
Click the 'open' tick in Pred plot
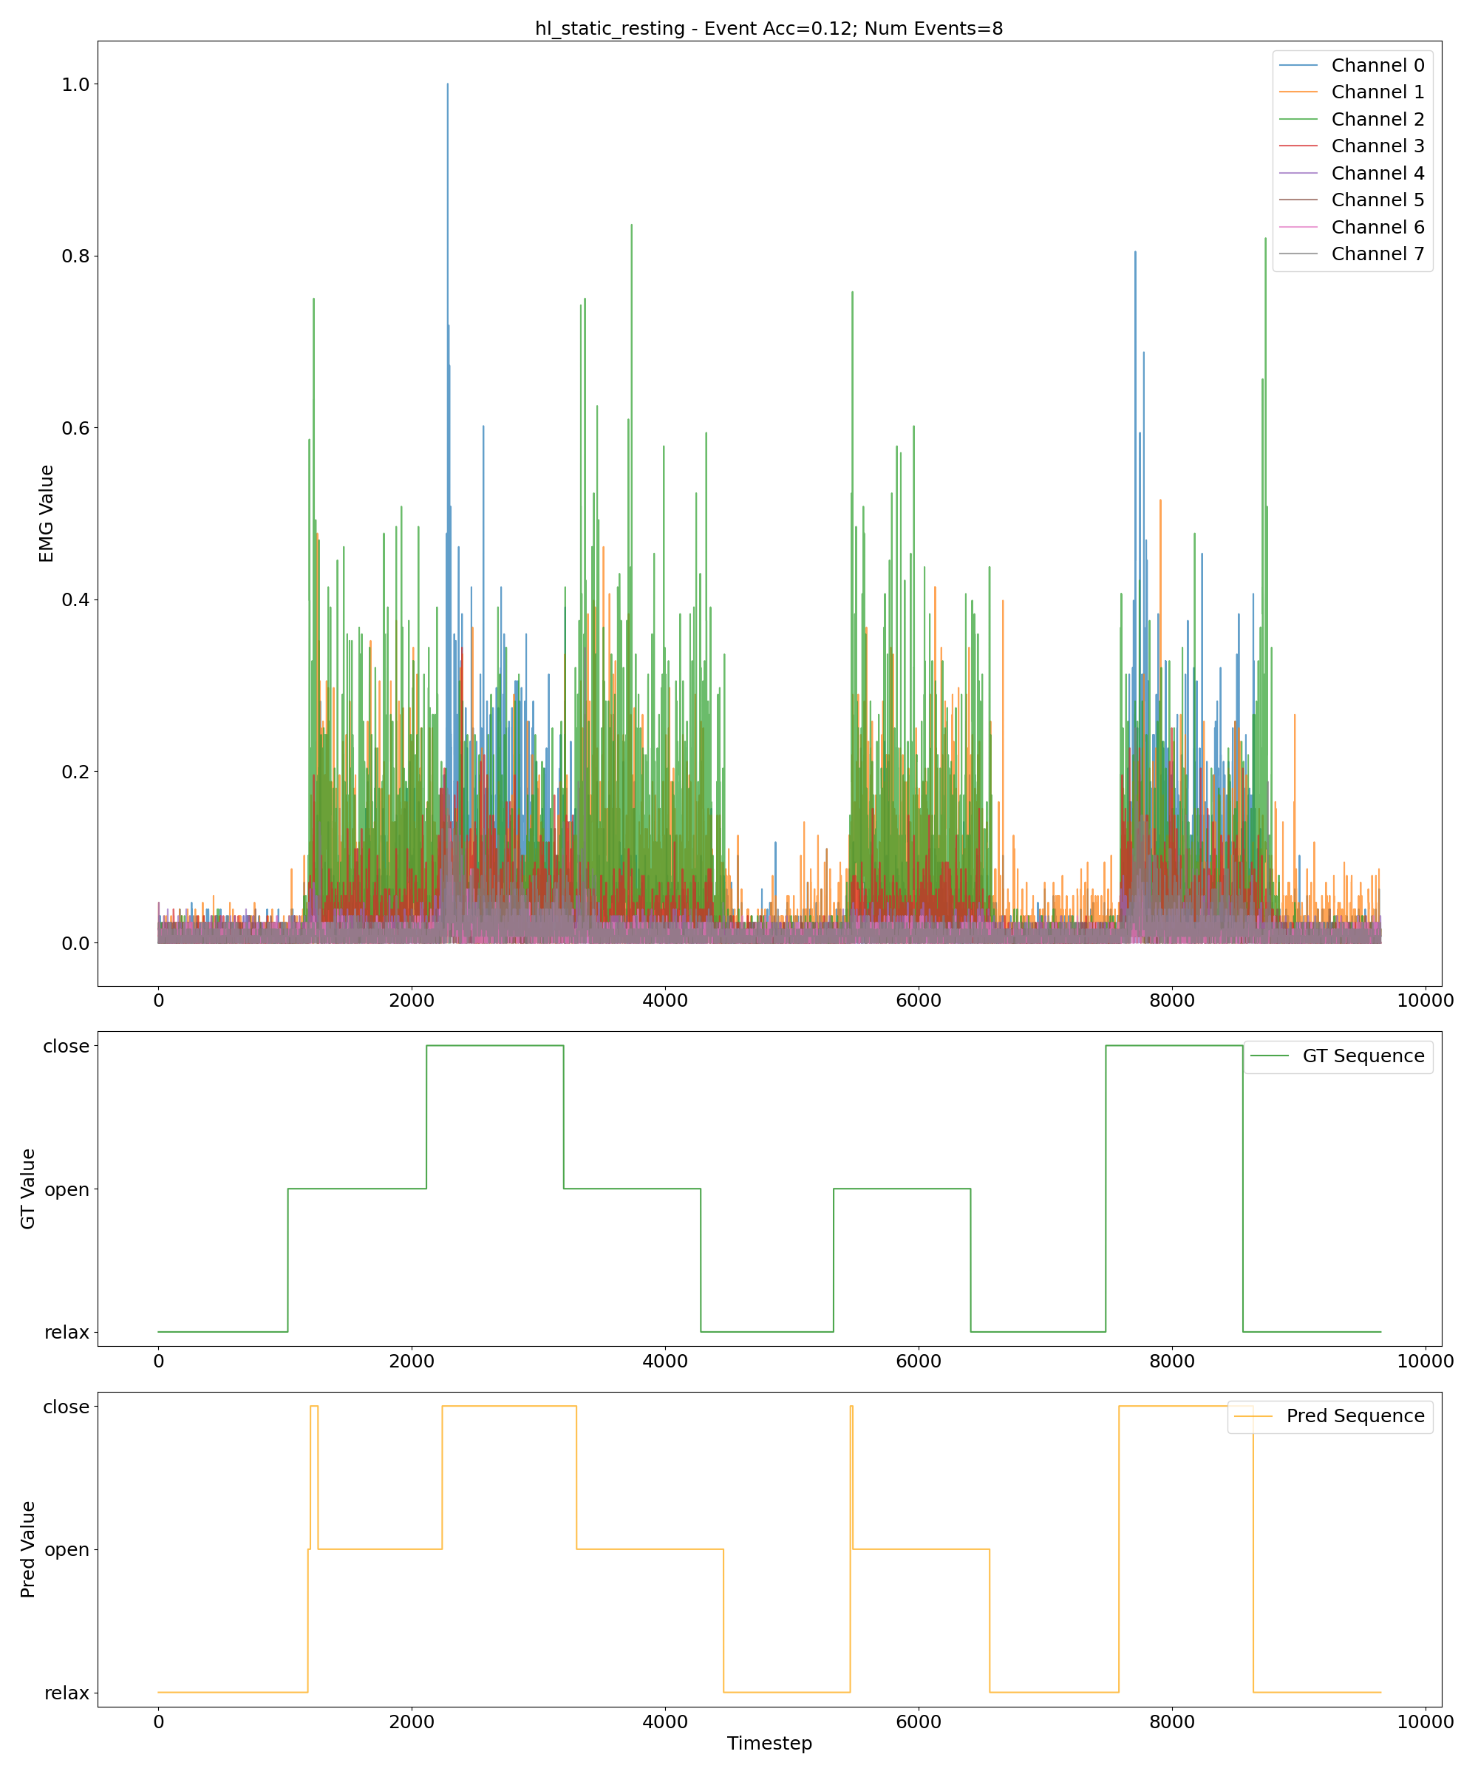(66, 1549)
